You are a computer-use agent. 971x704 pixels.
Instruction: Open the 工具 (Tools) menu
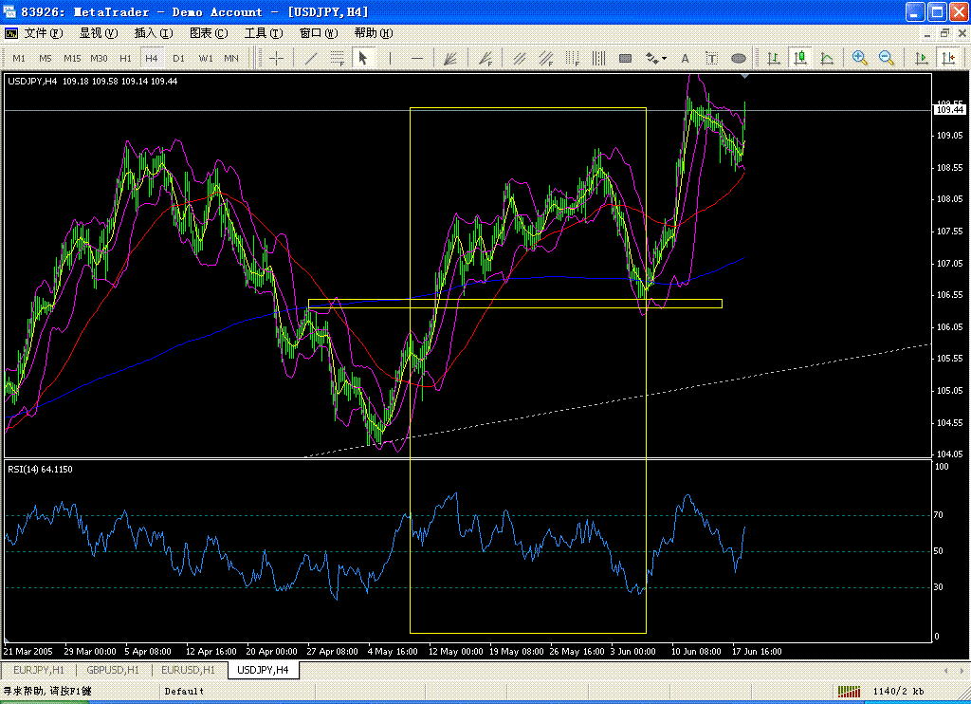[263, 33]
